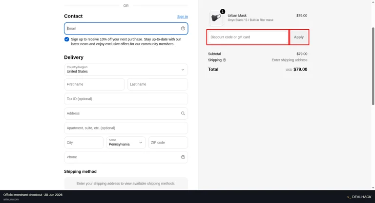
Task: Click the Phone input field
Action: point(126,157)
